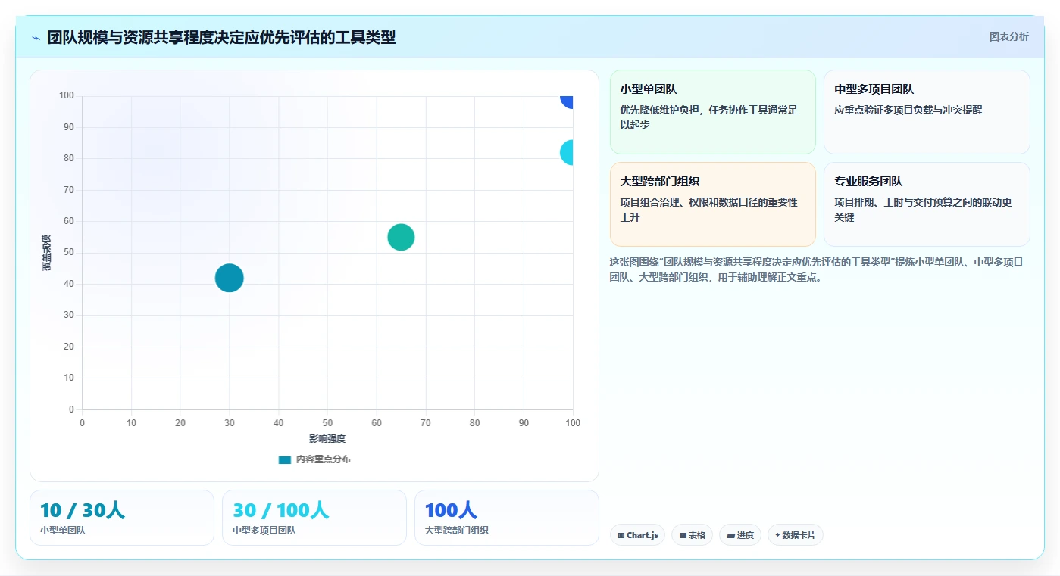The width and height of the screenshot is (1060, 576).
Task: Click the text 应重点验证多项目负载与冲突提醒
Action: [908, 110]
